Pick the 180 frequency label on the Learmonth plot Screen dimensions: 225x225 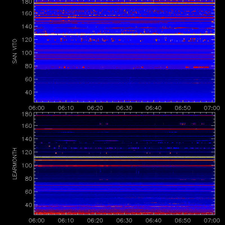pyautogui.click(x=27, y=114)
